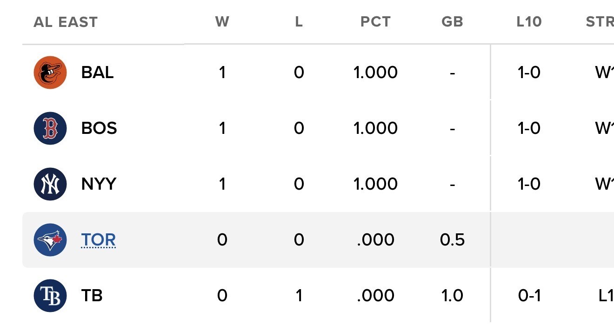This screenshot has width=614, height=331.
Task: Click the AL EAST division header
Action: tap(66, 22)
